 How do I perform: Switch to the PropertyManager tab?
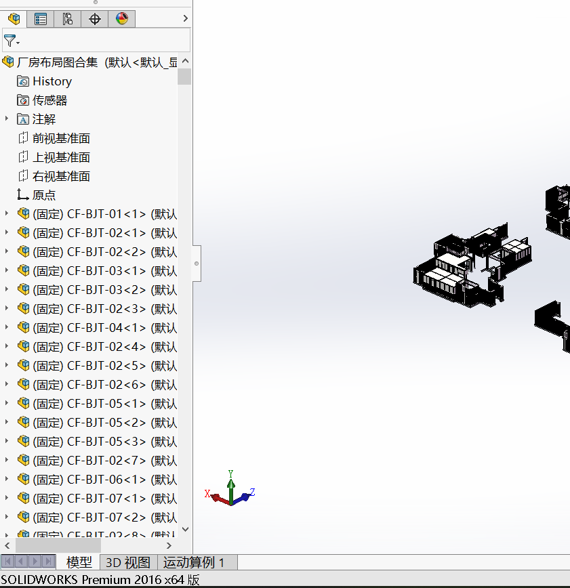point(41,19)
